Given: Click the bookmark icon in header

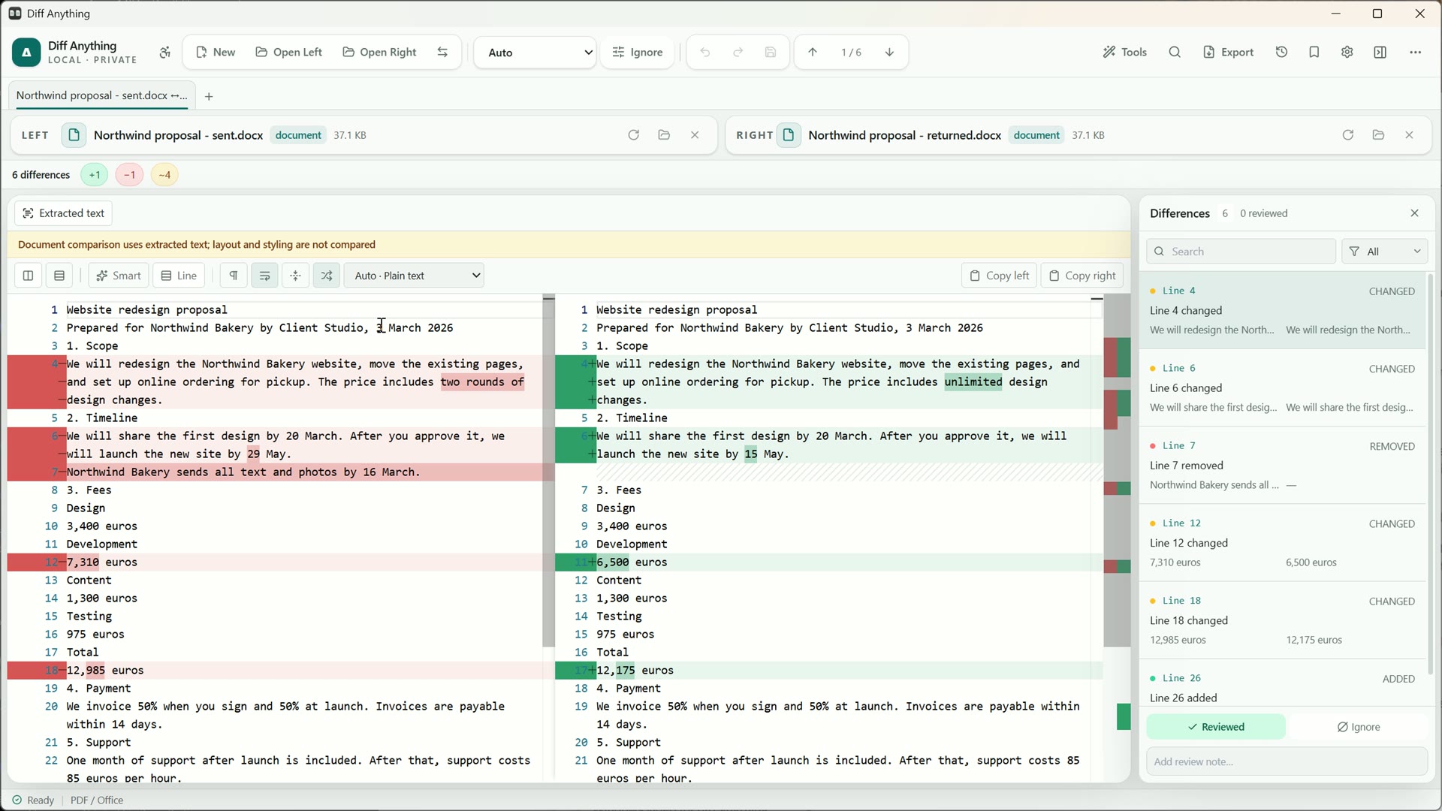Looking at the screenshot, I should click(x=1314, y=53).
